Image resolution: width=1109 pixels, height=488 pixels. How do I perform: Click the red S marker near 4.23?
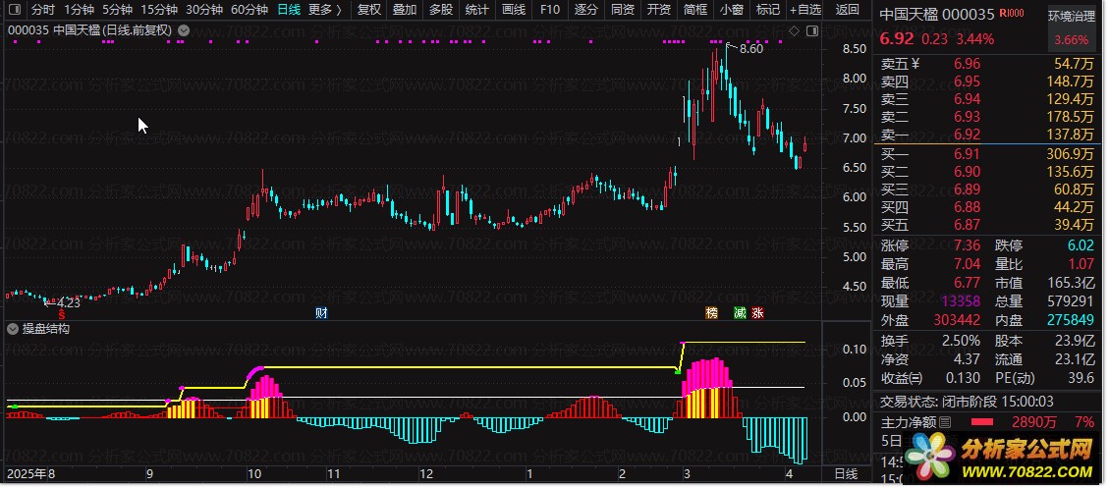pyautogui.click(x=62, y=313)
